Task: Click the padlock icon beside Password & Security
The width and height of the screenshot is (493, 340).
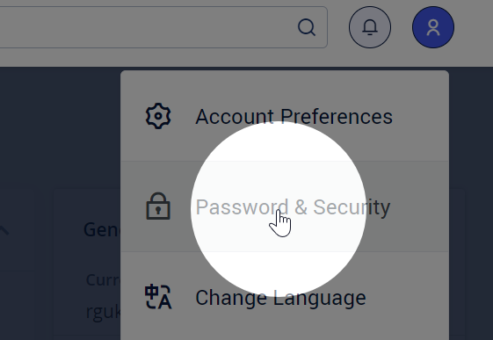Action: [x=158, y=206]
